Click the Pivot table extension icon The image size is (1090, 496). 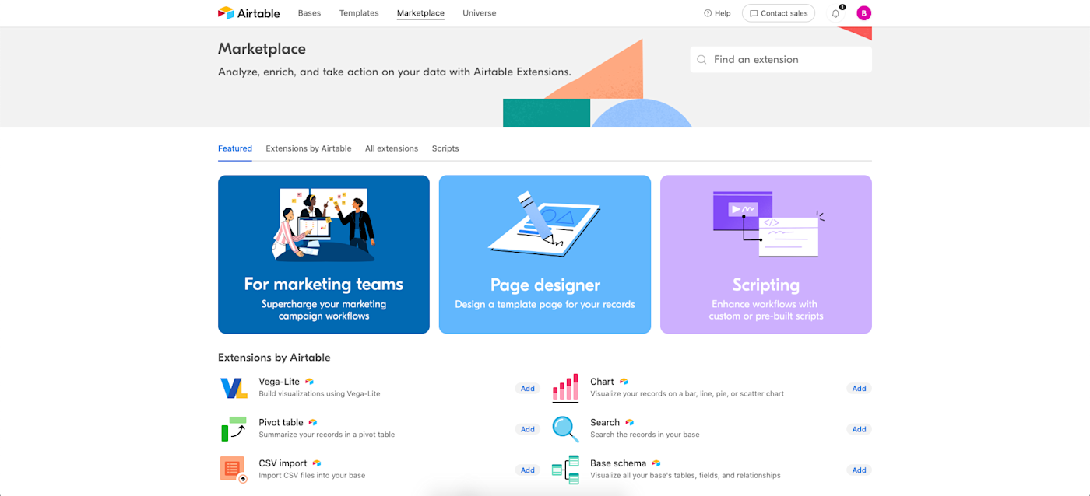click(234, 429)
